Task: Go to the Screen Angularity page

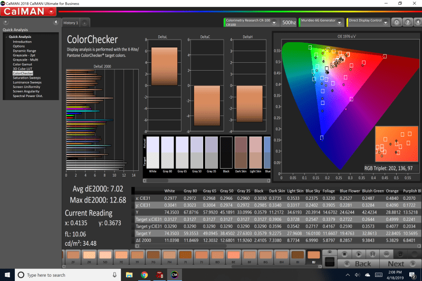Action: [x=26, y=91]
